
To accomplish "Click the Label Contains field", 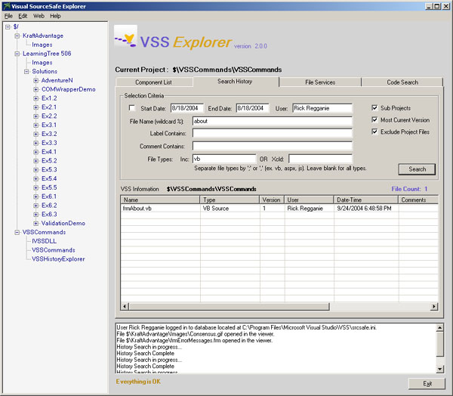I will [273, 133].
